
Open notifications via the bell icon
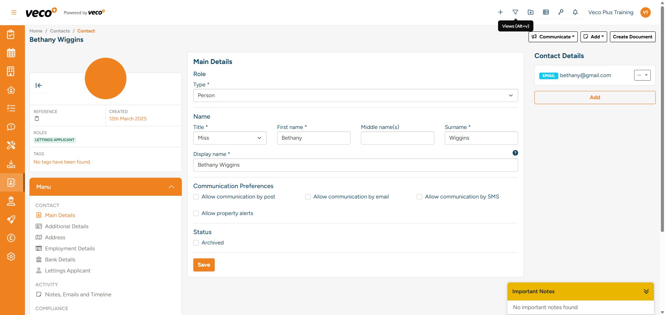[x=575, y=12]
